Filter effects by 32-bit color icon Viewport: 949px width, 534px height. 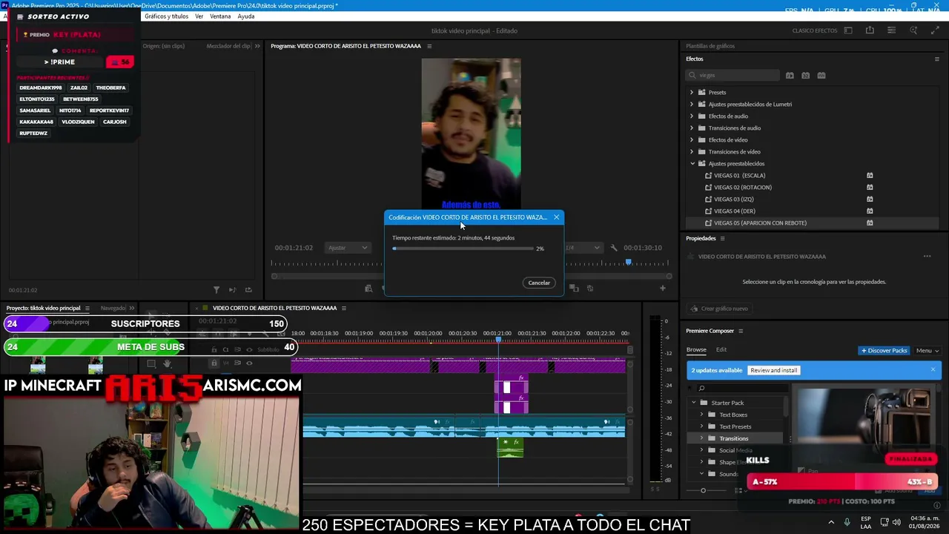(805, 75)
